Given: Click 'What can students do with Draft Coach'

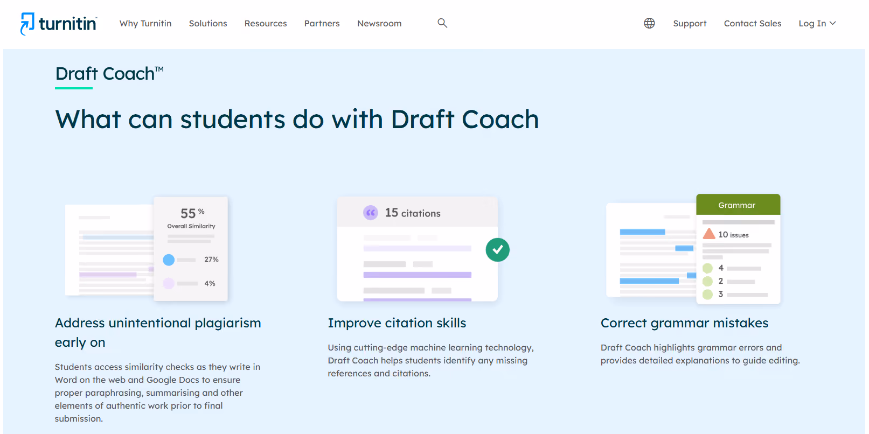Looking at the screenshot, I should click(x=297, y=120).
